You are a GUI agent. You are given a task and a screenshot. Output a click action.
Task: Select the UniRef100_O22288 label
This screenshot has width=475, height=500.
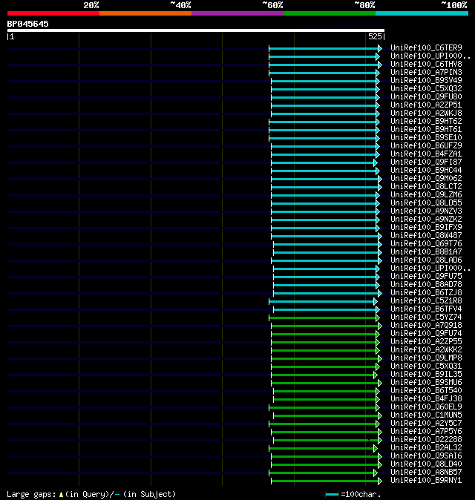click(x=426, y=440)
